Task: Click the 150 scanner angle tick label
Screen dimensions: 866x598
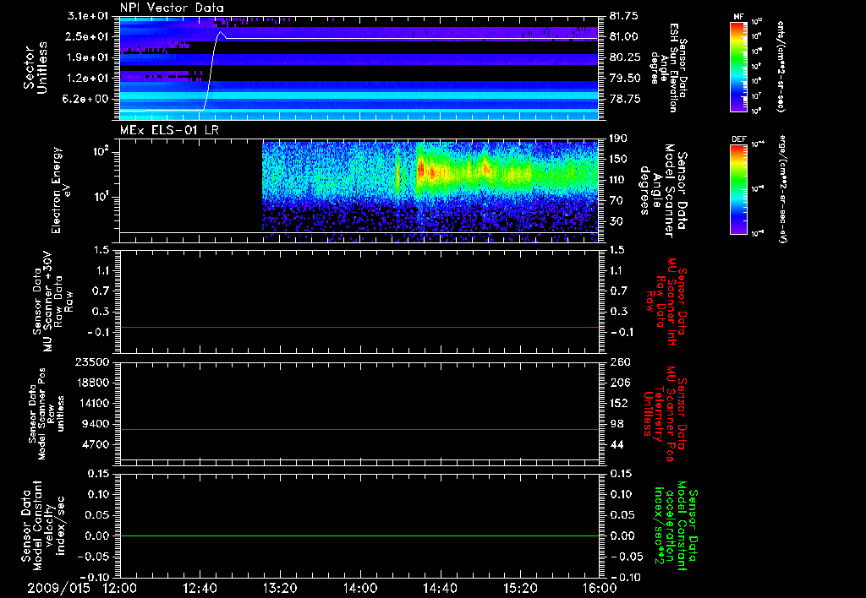Action: click(x=618, y=160)
